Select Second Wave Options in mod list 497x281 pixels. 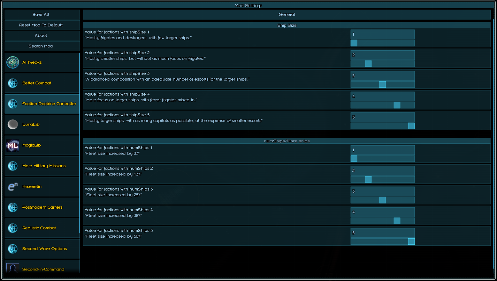pos(44,249)
